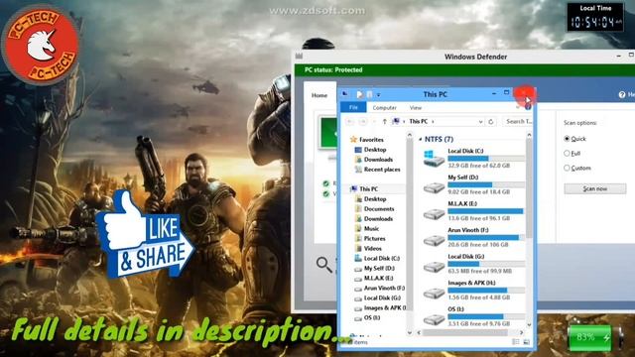Click the recent locations dropdown arrow

pyautogui.click(x=374, y=121)
